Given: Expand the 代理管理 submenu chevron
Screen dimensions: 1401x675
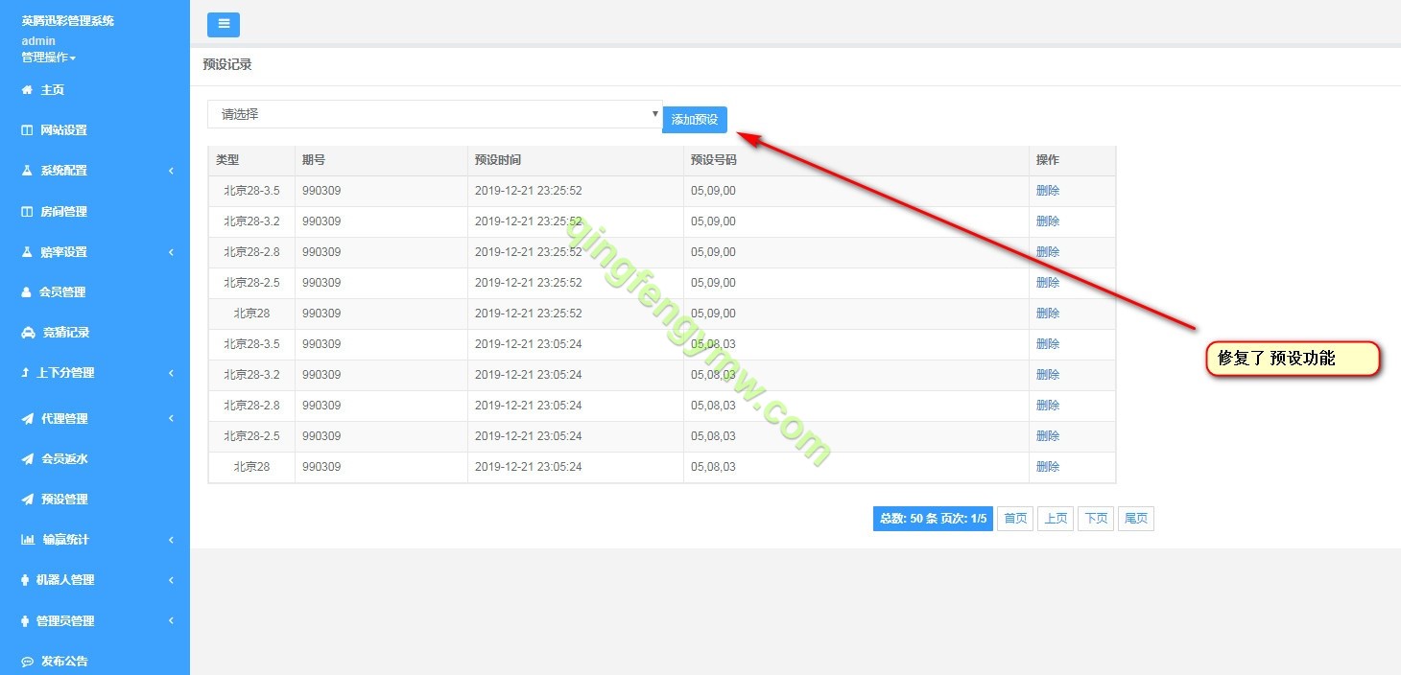Looking at the screenshot, I should click(171, 419).
